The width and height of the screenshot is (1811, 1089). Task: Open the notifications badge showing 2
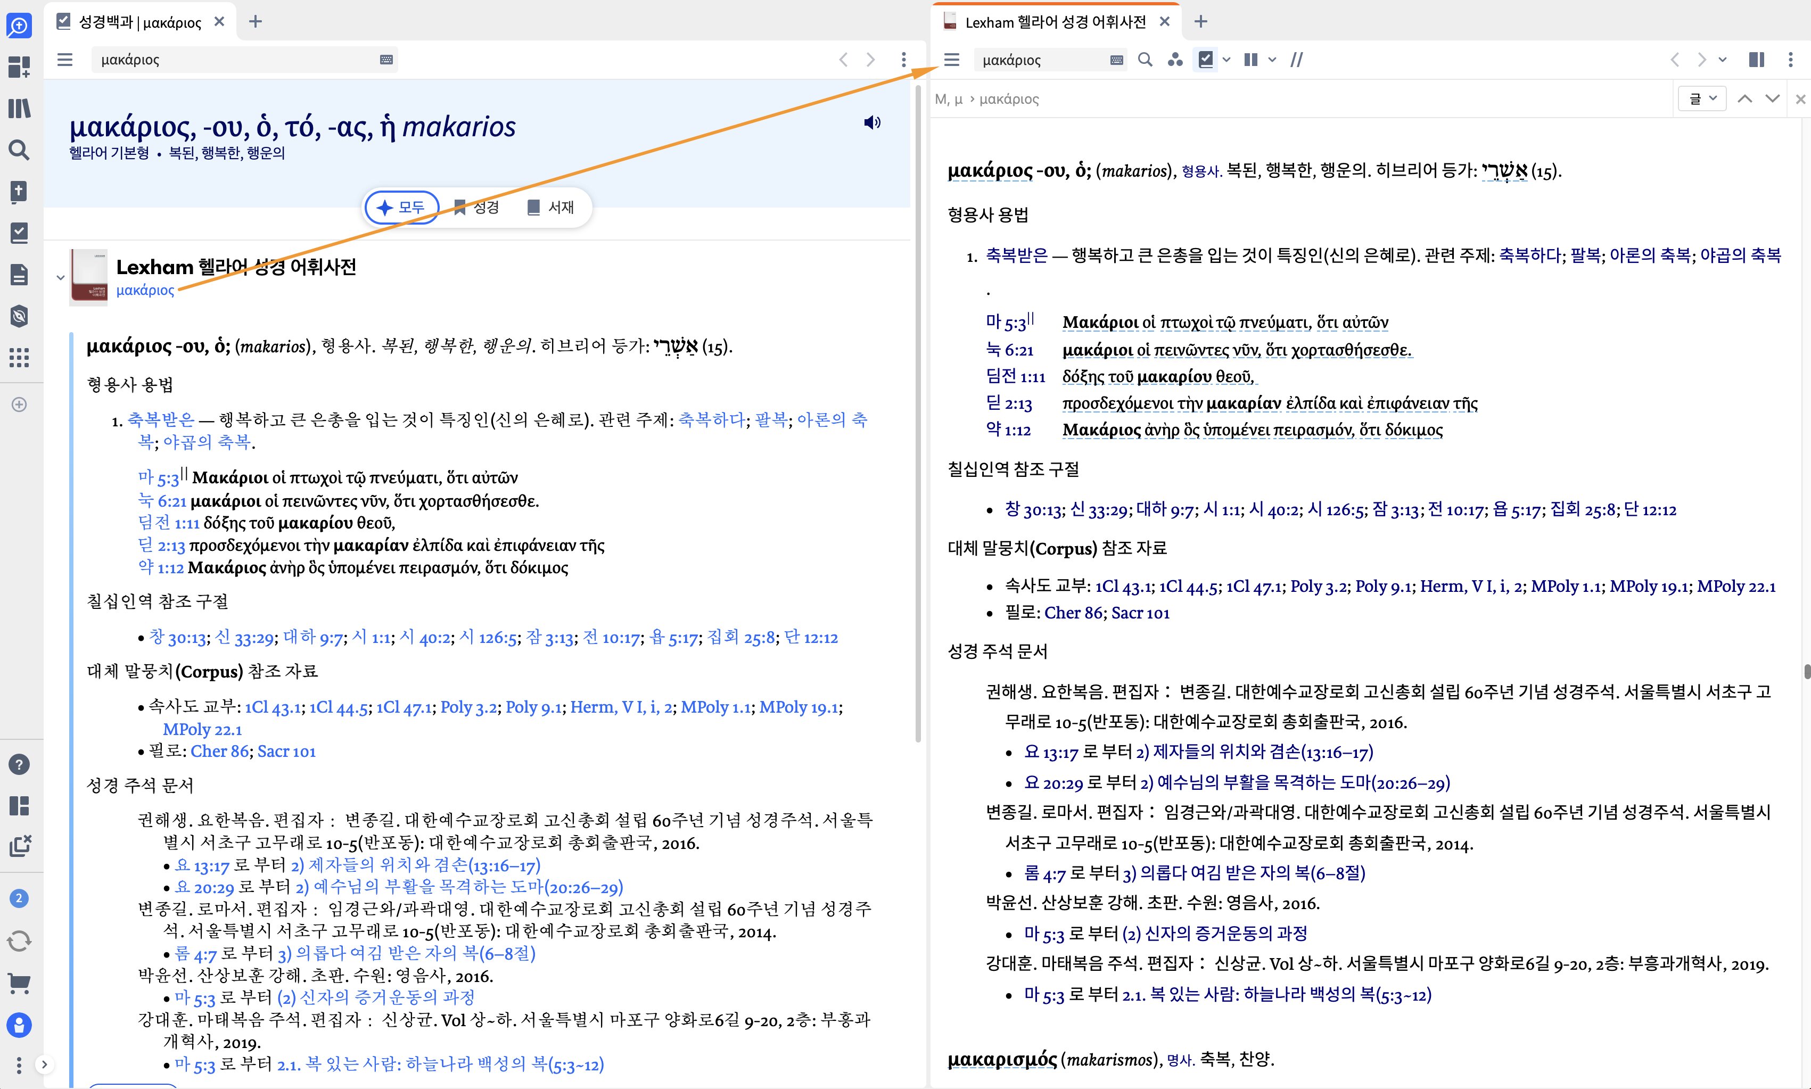point(19,898)
